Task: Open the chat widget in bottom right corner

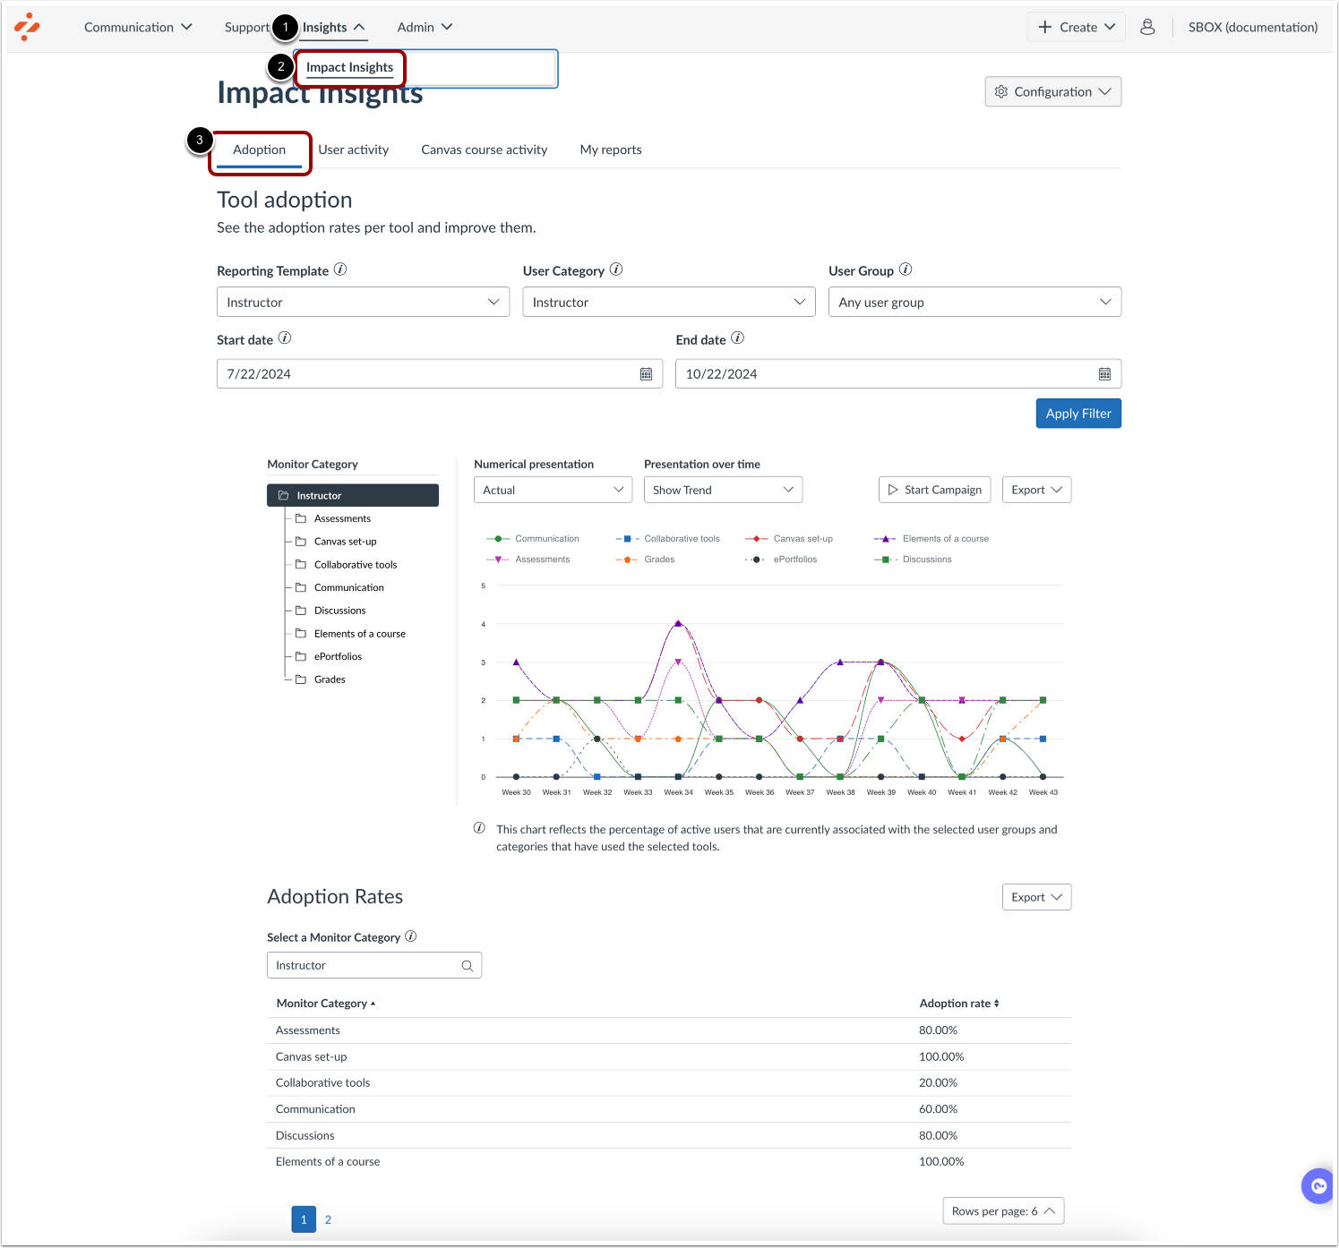Action: tap(1317, 1185)
